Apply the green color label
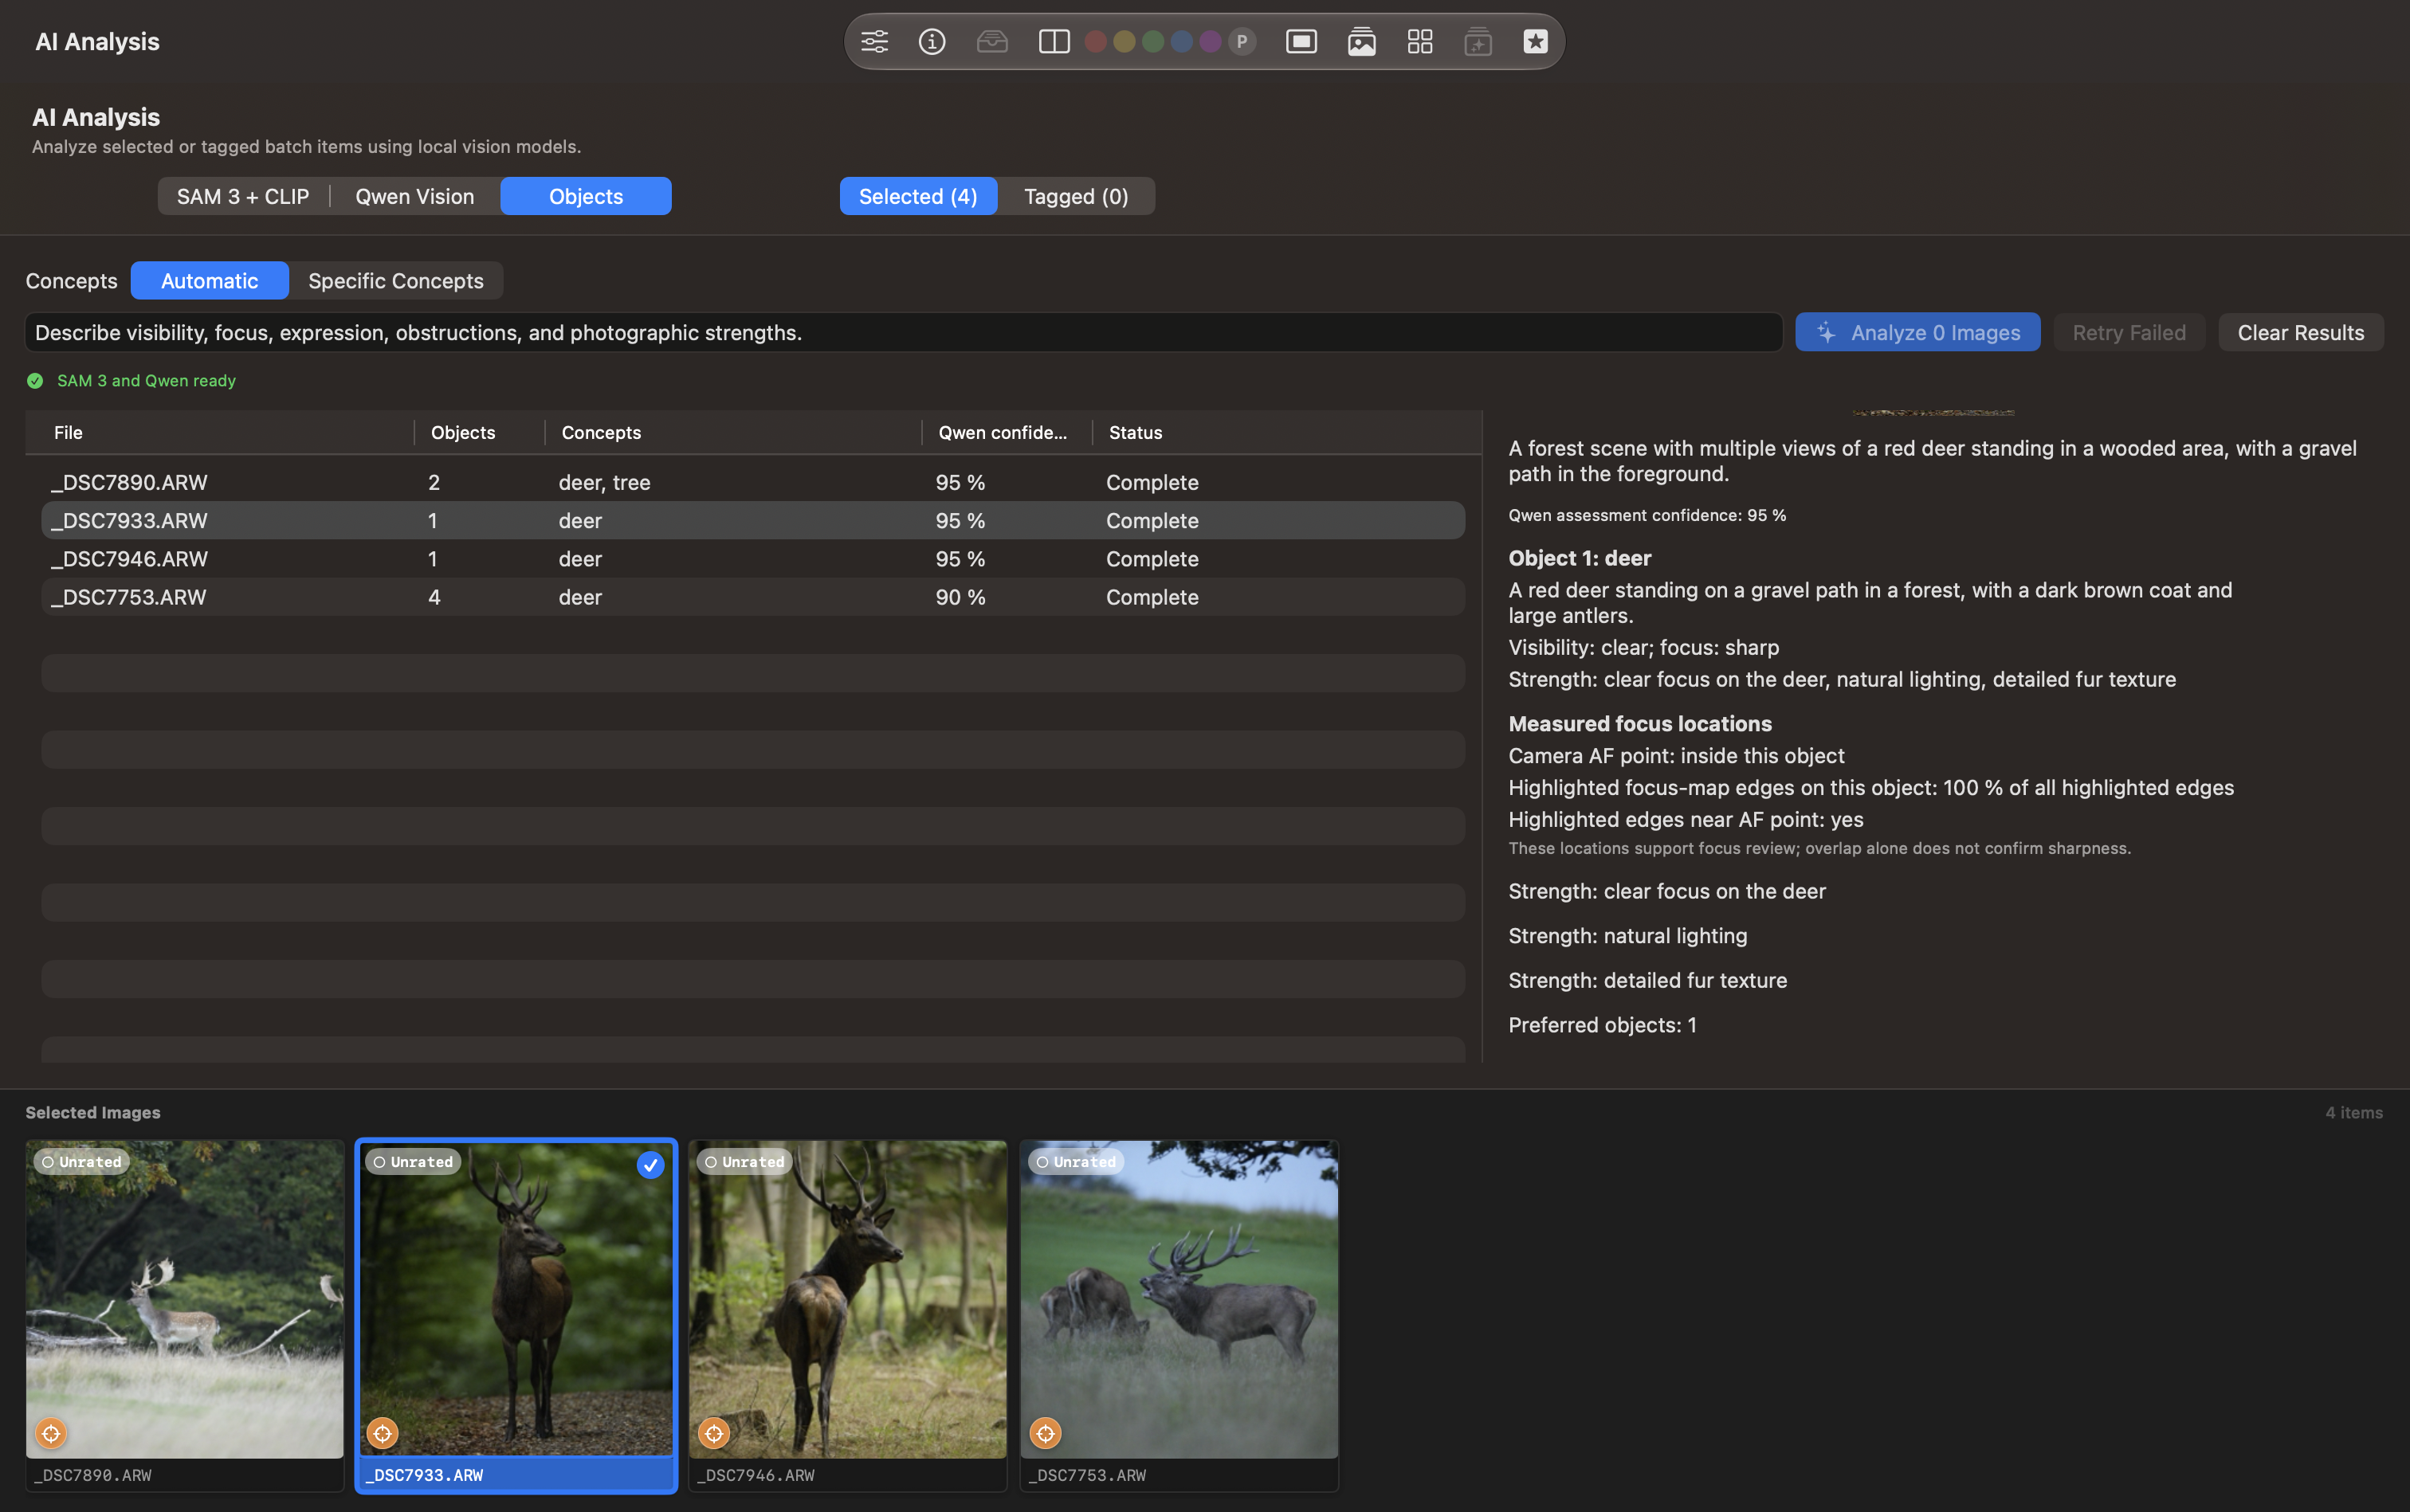 tap(1153, 41)
